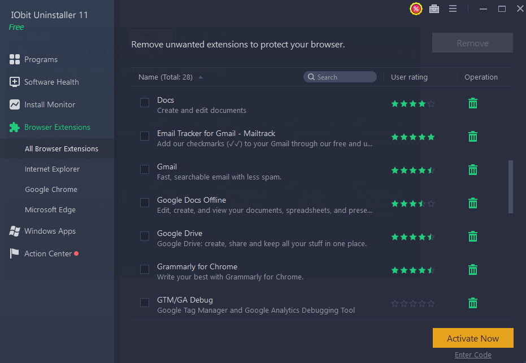Image resolution: width=526 pixels, height=363 pixels.
Task: Show Internet Explorer extensions
Action: [52, 169]
